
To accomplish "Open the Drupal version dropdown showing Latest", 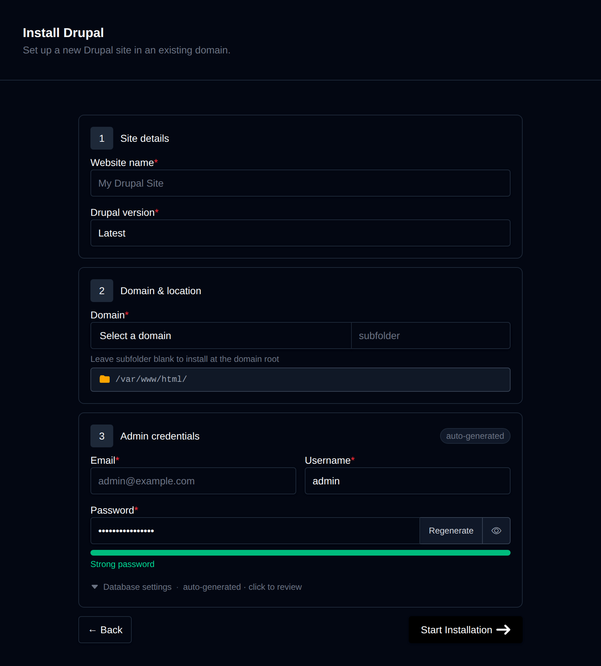I will tap(300, 233).
